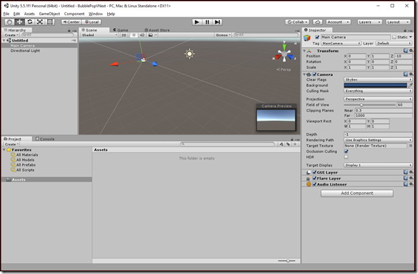Viewport: 418px width, 274px height.
Task: Open the GameObject menu
Action: 50,14
